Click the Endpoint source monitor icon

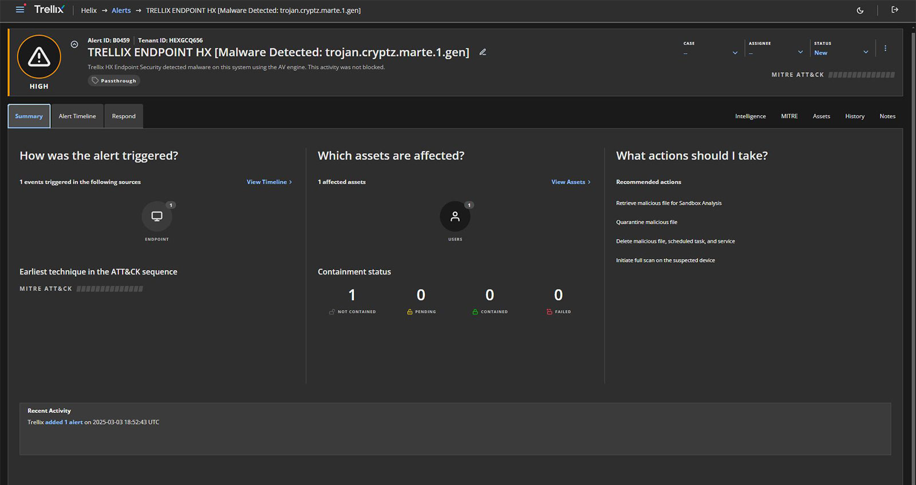click(x=157, y=216)
